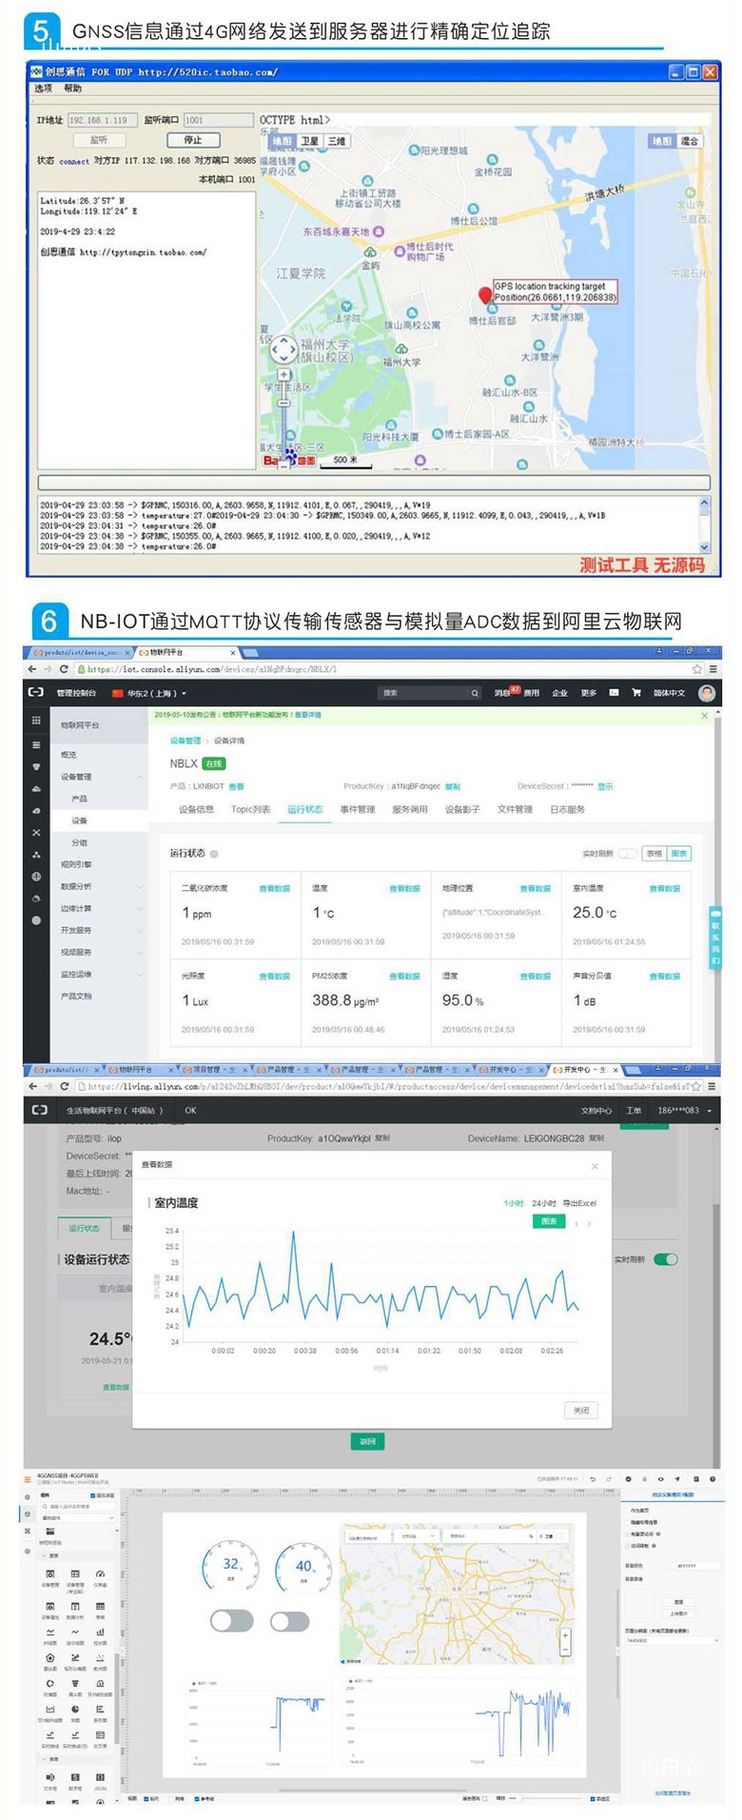Image resolution: width=742 pixels, height=1820 pixels.
Task: Select the 24小时 range in chart dialog
Action: [x=543, y=1203]
